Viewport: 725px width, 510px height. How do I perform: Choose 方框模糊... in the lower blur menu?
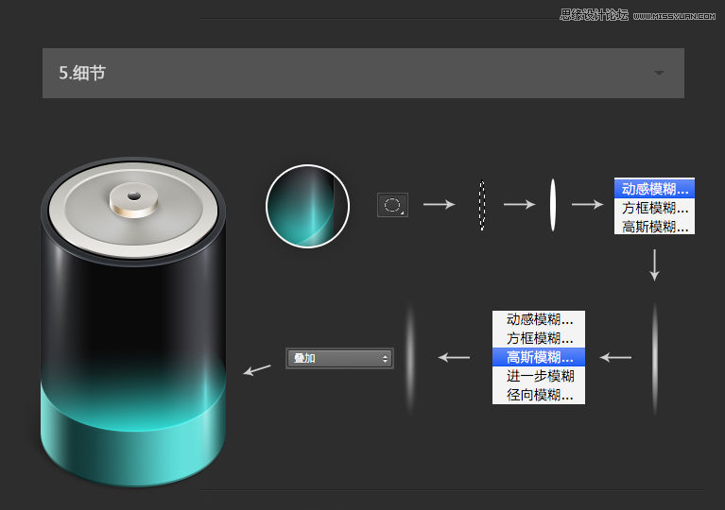(539, 338)
